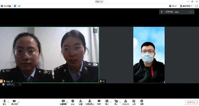Image resolution: width=199 pixels, height=106 pixels.
Task: Start sharing with the green Share Screen icon
Action: [x=63, y=102]
